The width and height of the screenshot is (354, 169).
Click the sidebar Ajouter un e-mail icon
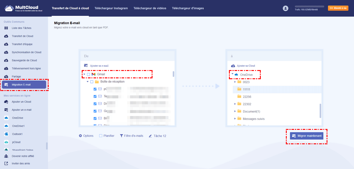[x=6, y=110]
